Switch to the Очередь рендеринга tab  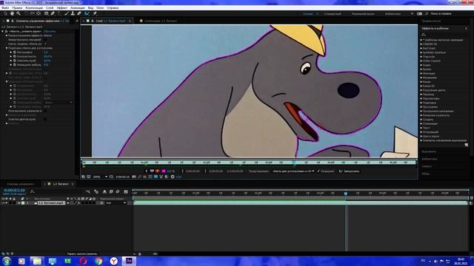pyautogui.click(x=20, y=184)
